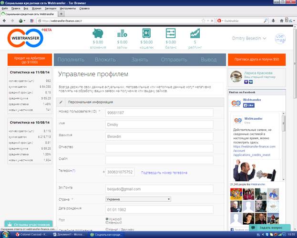This screenshot has height=238, width=297.
Task: Click Кредит на Арбитраж orange button
Action: [30, 60]
